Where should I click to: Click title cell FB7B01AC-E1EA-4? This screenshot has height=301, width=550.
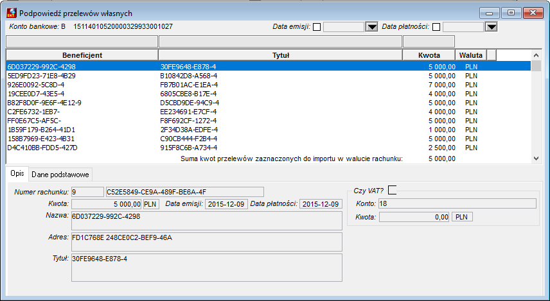(189, 85)
